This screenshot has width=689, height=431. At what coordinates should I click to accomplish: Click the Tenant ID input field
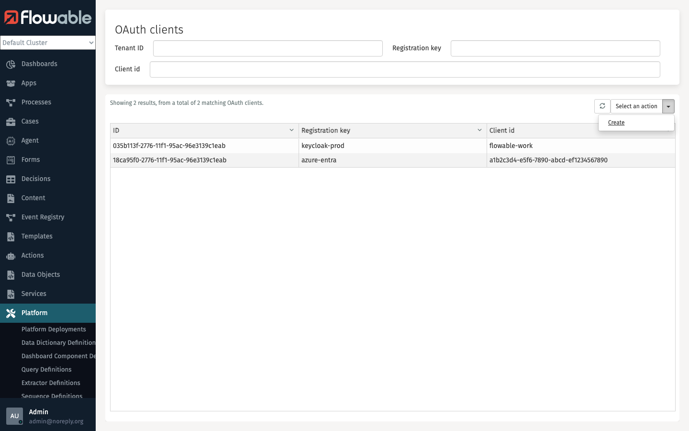click(x=267, y=48)
